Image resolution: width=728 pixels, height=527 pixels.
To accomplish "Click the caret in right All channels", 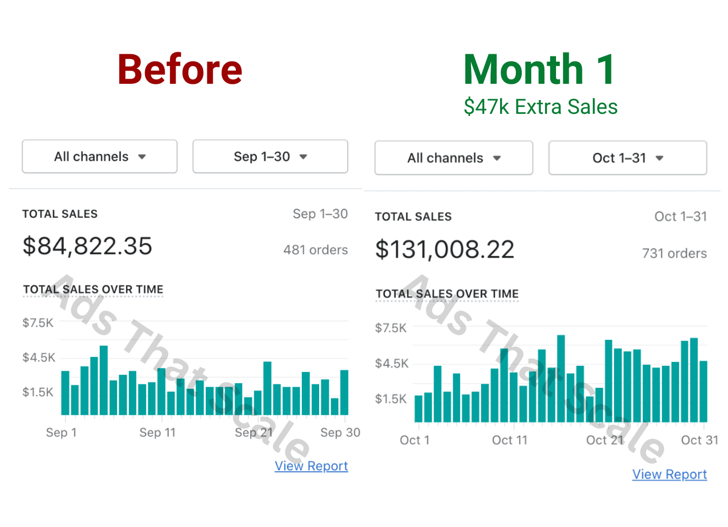I will click(497, 158).
